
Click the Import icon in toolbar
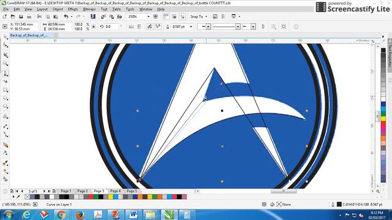pos(104,16)
